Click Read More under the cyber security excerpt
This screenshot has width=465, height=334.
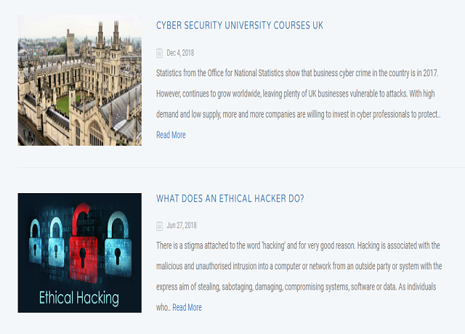(171, 135)
